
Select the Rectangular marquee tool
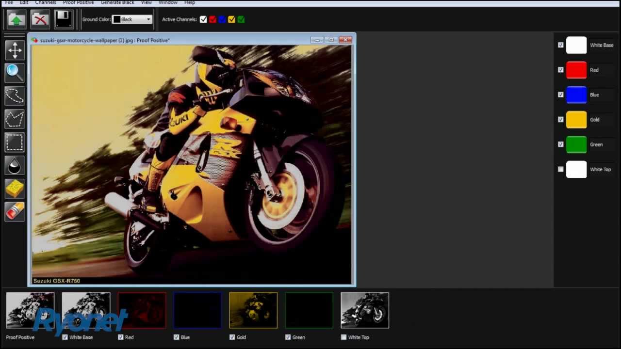pyautogui.click(x=15, y=143)
